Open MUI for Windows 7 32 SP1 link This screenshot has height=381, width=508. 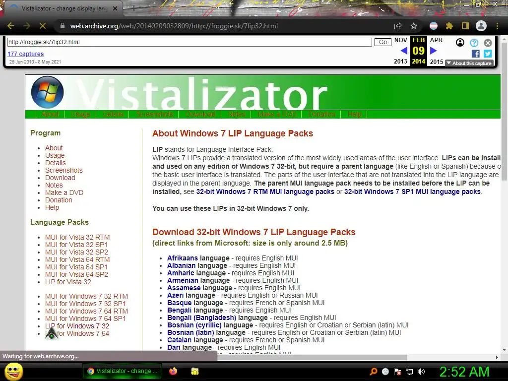tap(85, 304)
